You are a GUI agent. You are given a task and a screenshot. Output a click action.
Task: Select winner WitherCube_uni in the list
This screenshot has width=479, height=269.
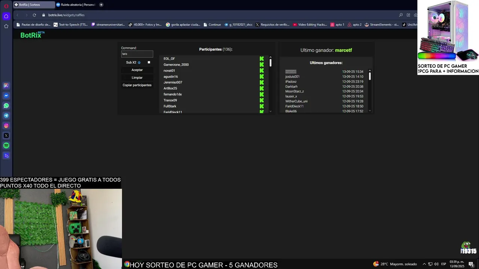296,101
